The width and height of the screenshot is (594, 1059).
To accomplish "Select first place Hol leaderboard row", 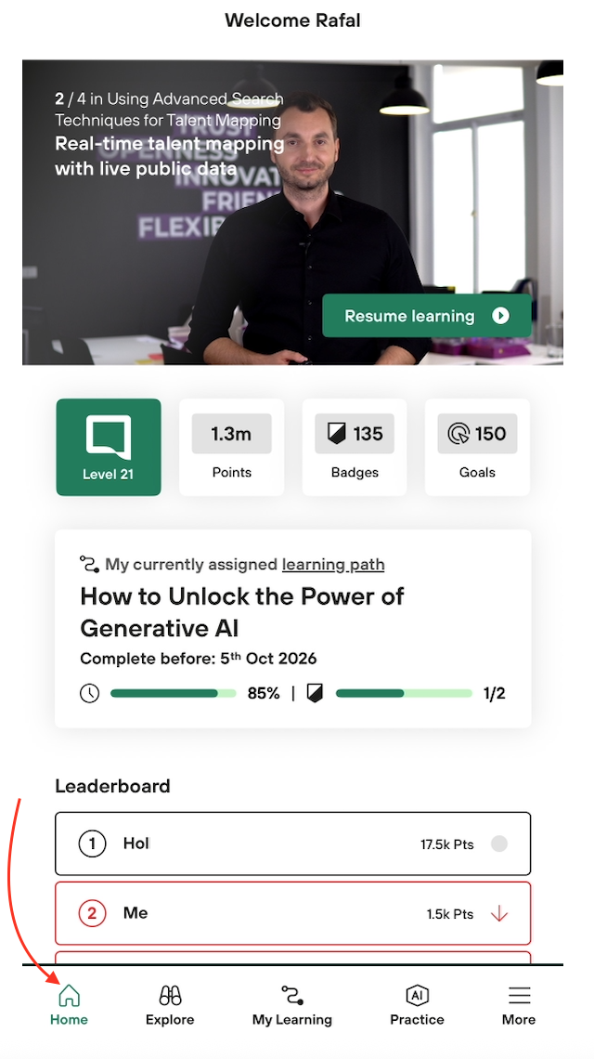I will tap(293, 843).
